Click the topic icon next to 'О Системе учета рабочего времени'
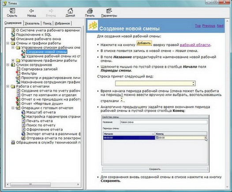The height and width of the screenshot is (192, 232). click(13, 30)
